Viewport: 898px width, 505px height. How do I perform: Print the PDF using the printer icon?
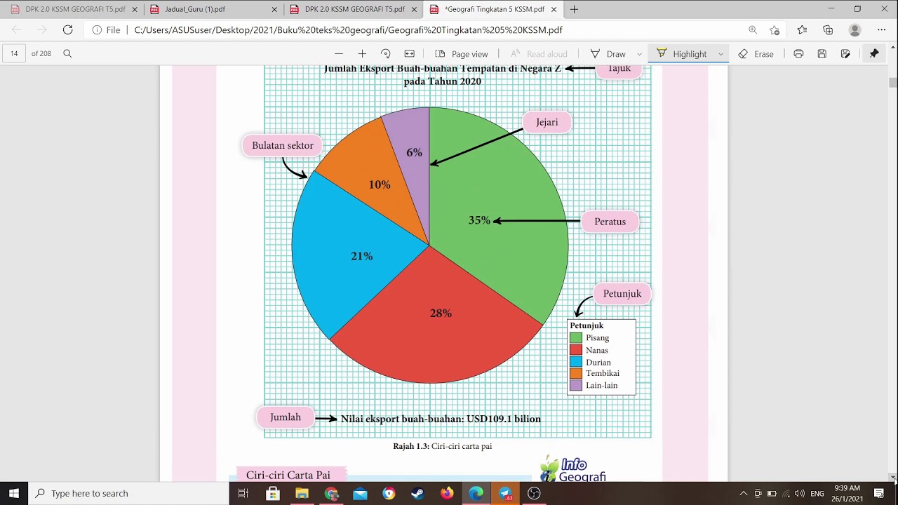point(798,53)
